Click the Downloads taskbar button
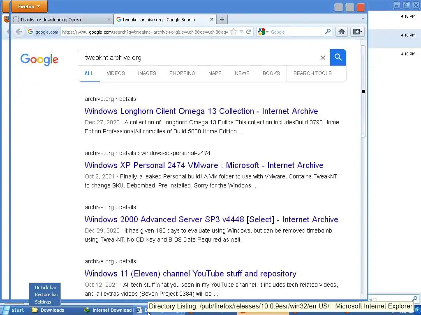 48,310
